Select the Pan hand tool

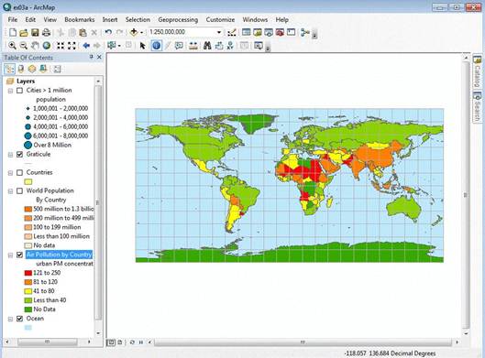click(35, 46)
